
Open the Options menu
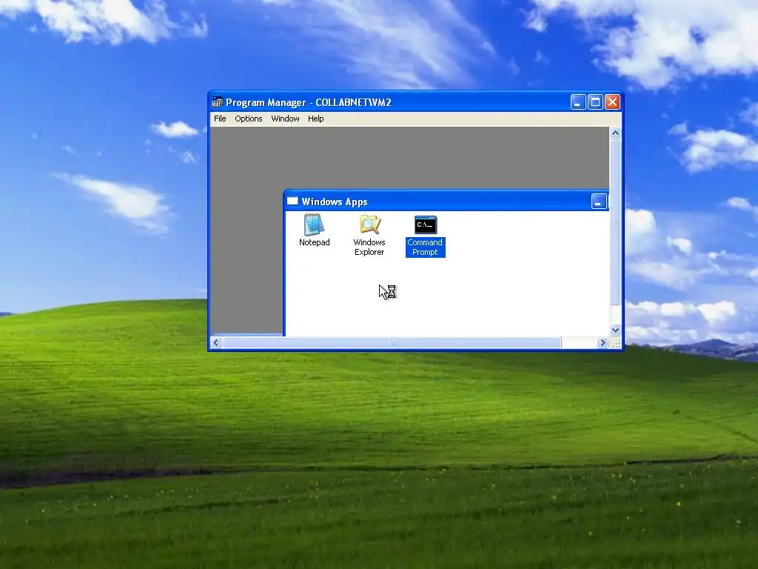click(249, 119)
